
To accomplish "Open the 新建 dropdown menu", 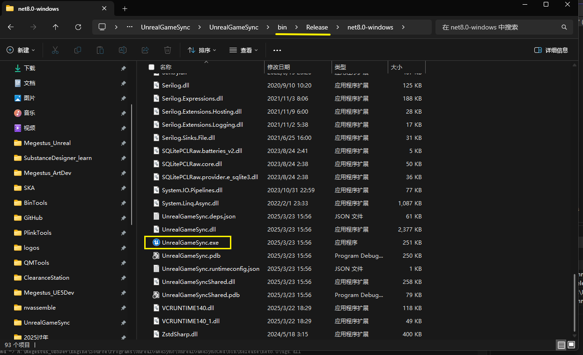I will 22,50.
